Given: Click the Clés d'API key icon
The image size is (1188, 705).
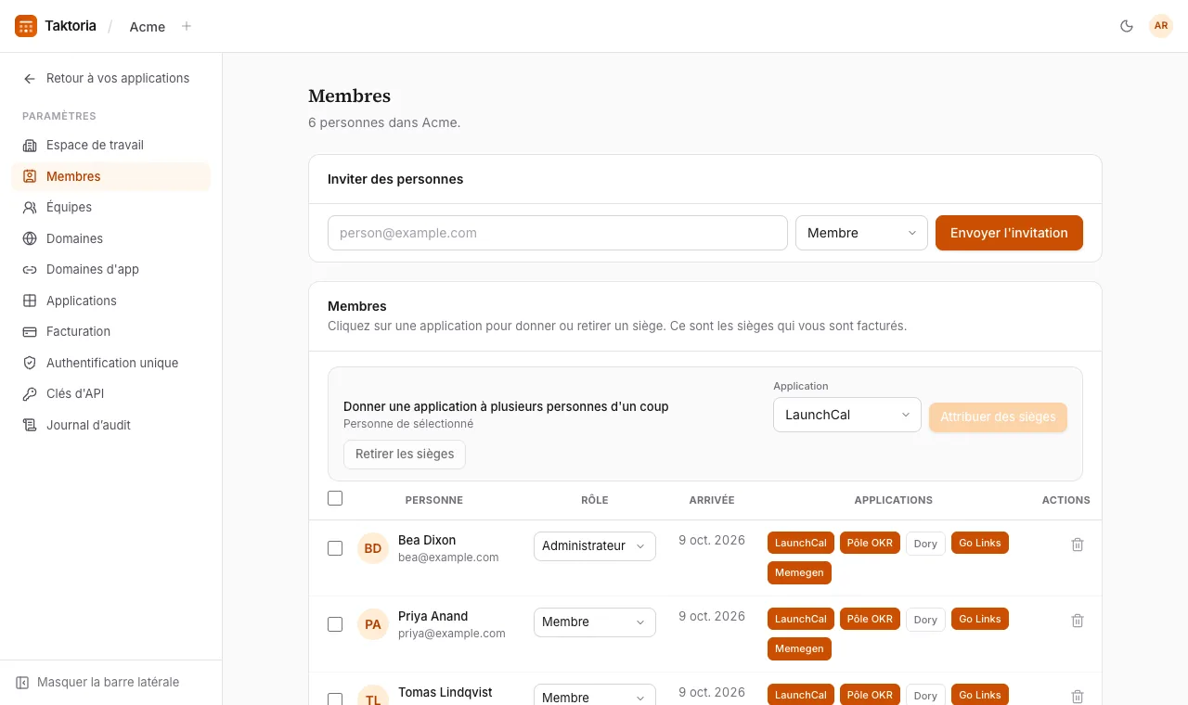Looking at the screenshot, I should (x=30, y=394).
